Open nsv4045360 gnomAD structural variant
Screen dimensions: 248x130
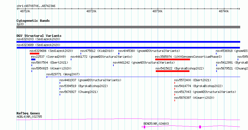149,51
